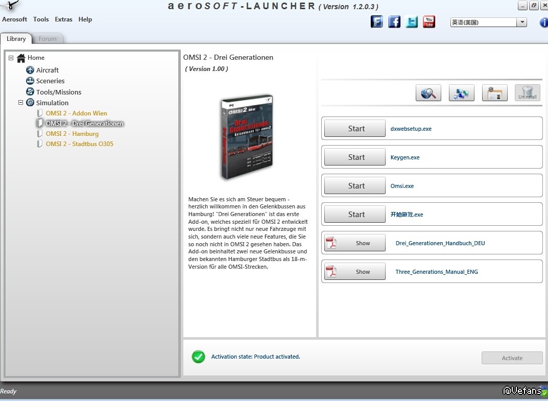
Task: Open the Aerosoft forum icon link
Action: click(377, 21)
